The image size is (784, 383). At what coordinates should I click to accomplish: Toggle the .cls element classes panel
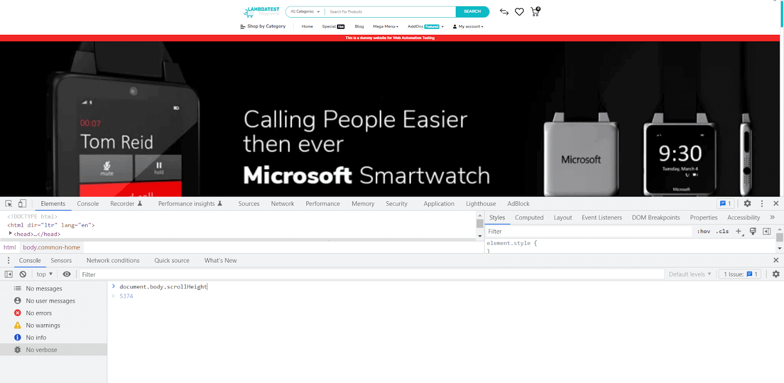pyautogui.click(x=722, y=232)
